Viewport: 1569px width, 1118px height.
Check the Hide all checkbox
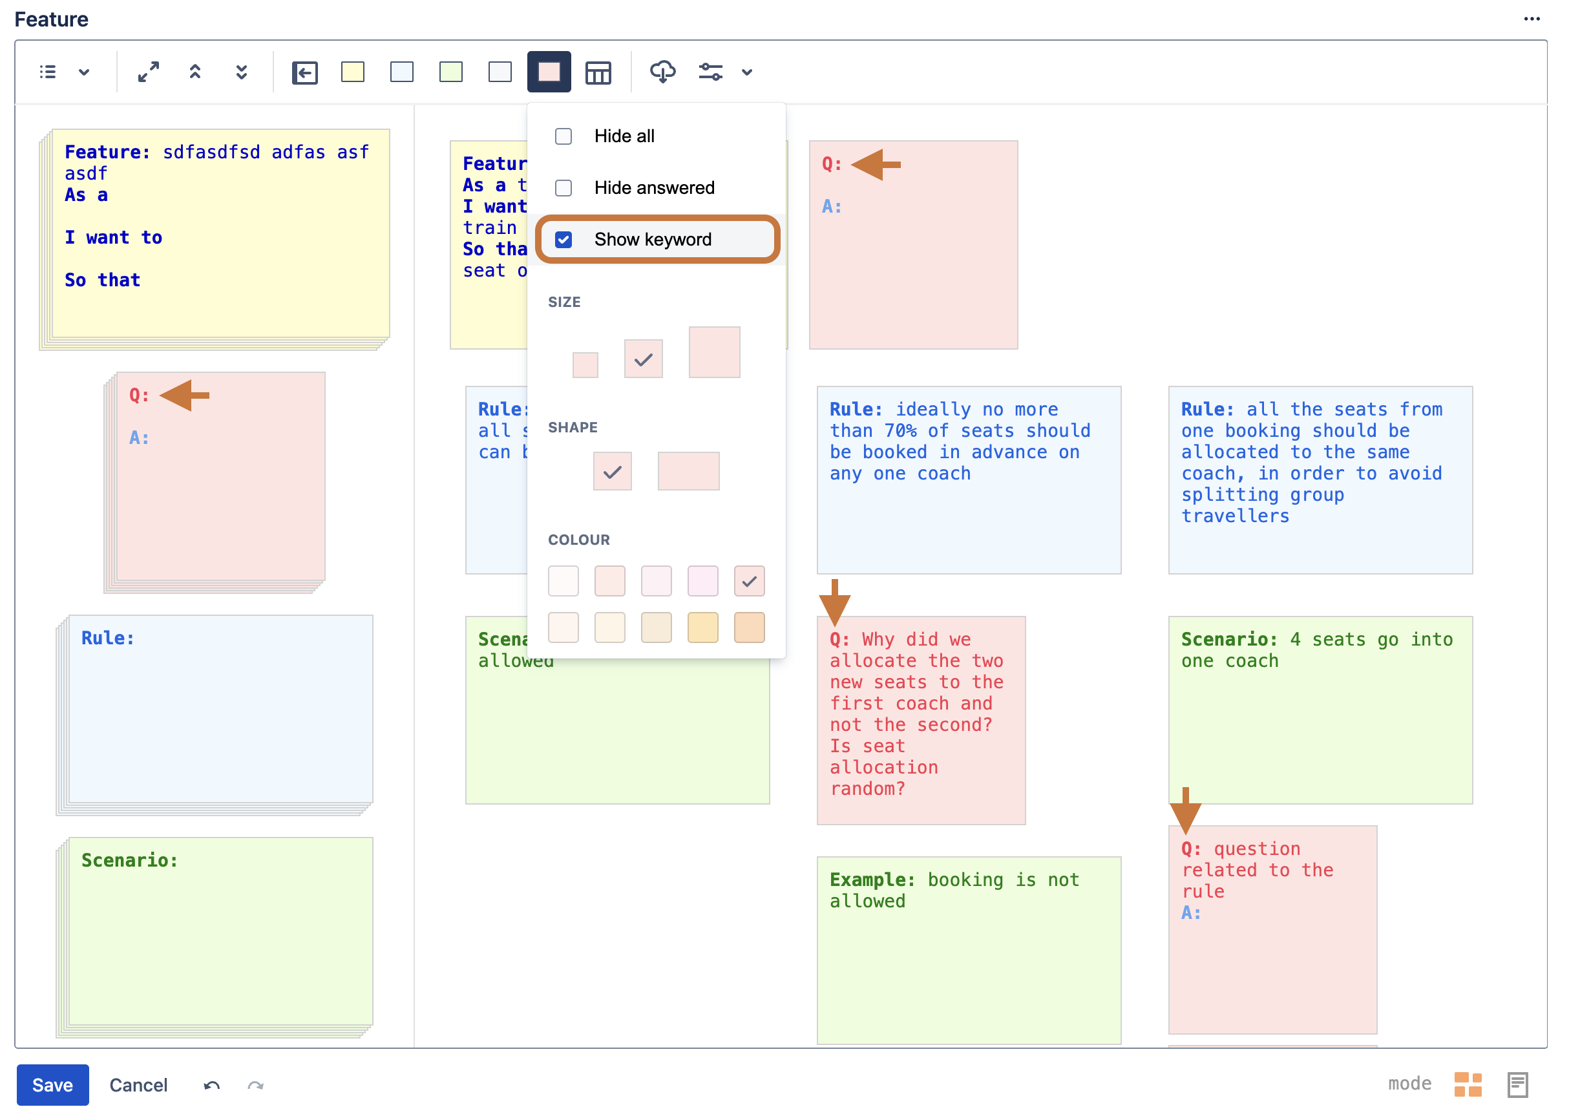click(x=564, y=136)
